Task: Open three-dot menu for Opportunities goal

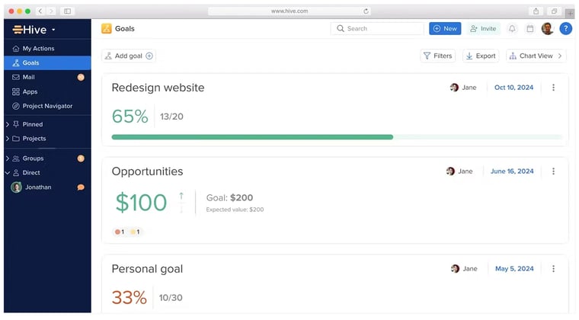Action: coord(553,171)
